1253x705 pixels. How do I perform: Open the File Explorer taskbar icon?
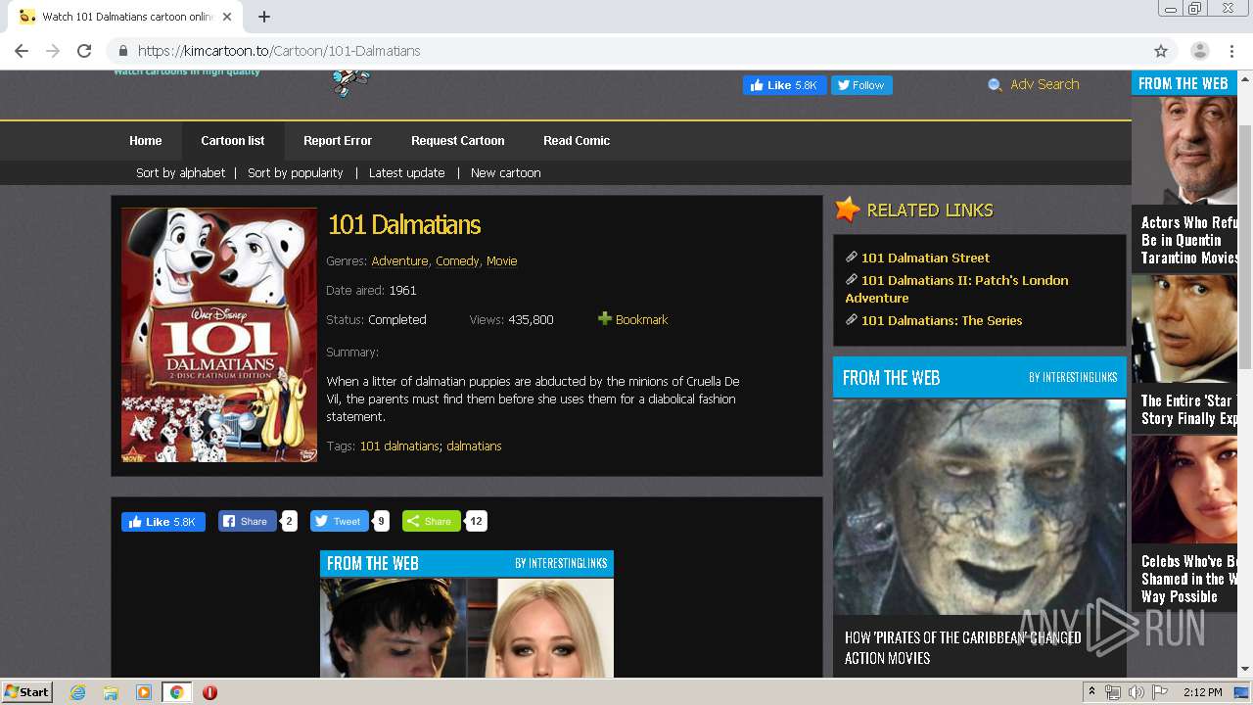point(111,692)
